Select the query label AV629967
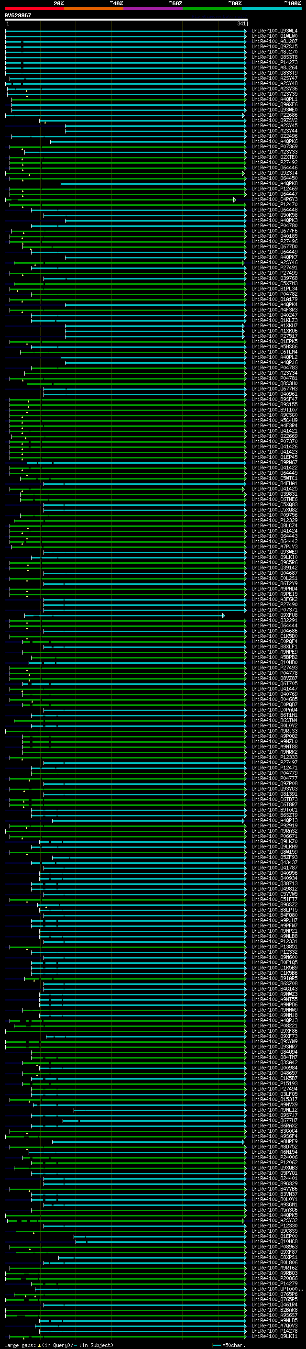This screenshot has width=306, height=1349. click(18, 15)
